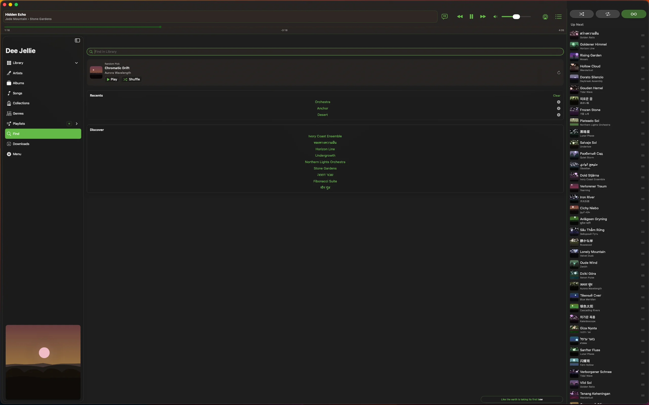Screen dimensions: 649x405
Task: Toggle repeat mode above Up Next
Action: tap(607, 14)
